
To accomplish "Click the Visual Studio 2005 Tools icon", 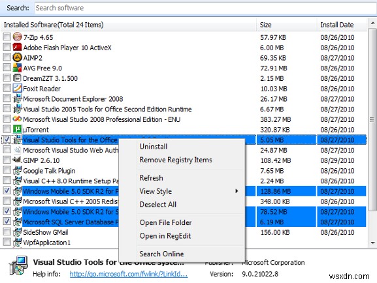I will point(17,109).
